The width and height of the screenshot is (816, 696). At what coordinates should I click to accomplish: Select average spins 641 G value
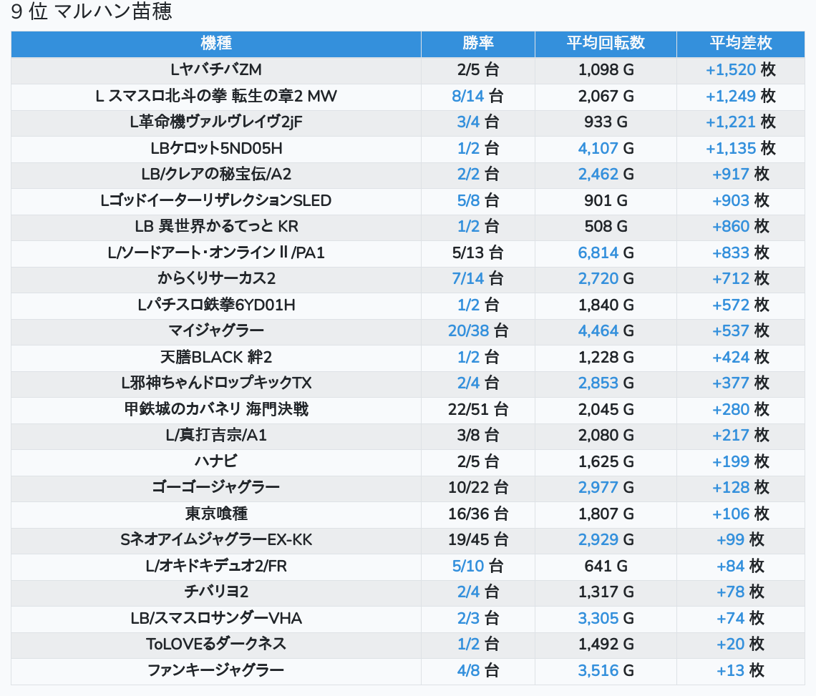click(606, 566)
